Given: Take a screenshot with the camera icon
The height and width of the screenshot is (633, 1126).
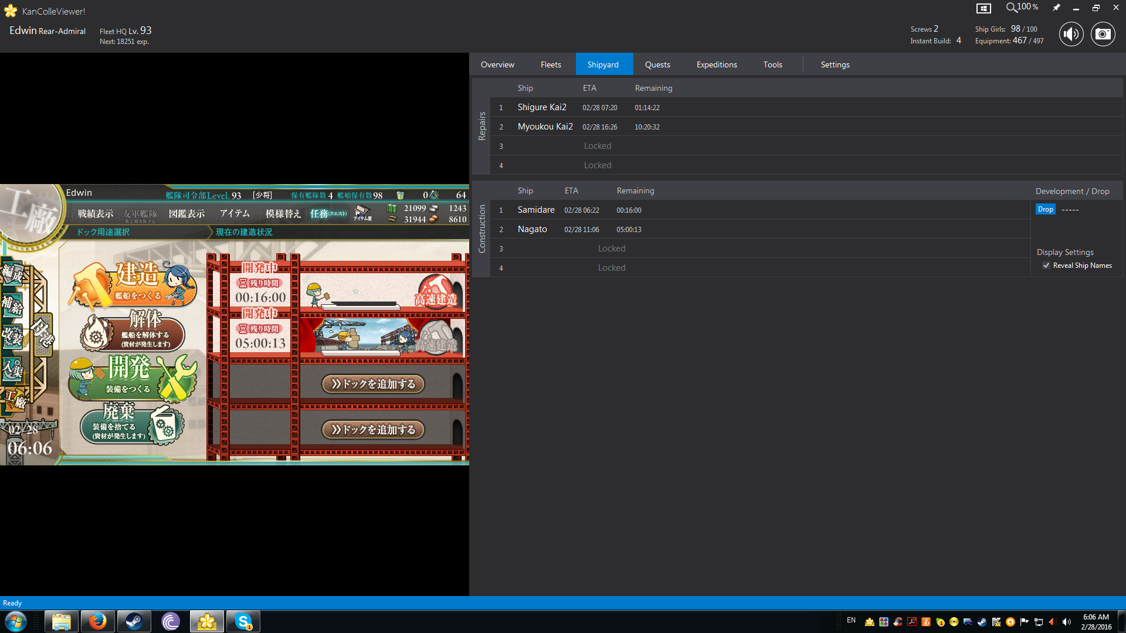Looking at the screenshot, I should 1103,34.
